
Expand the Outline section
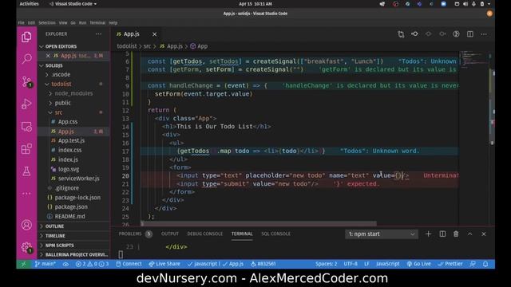click(54, 226)
